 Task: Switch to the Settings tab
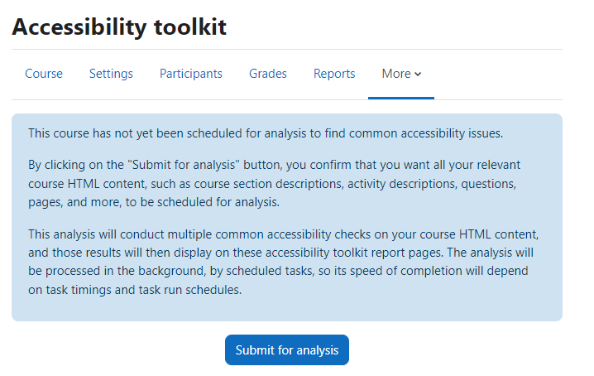[111, 73]
